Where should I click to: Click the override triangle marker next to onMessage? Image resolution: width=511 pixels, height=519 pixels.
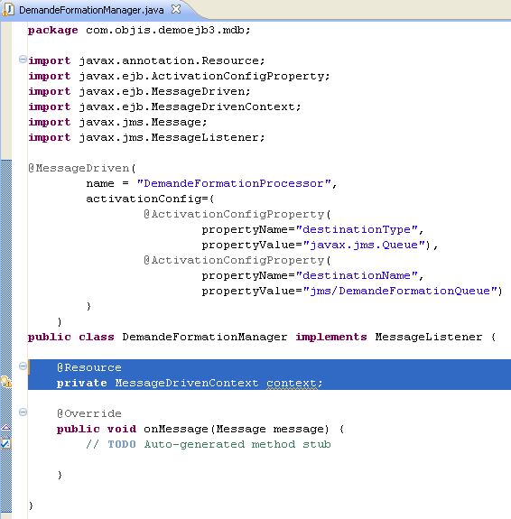pyautogui.click(x=6, y=428)
